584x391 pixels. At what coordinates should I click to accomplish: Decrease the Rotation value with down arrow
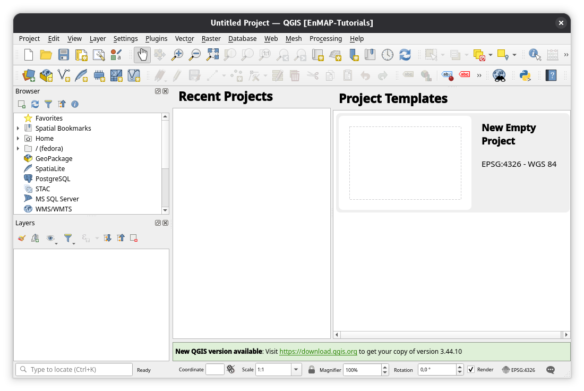click(x=460, y=372)
